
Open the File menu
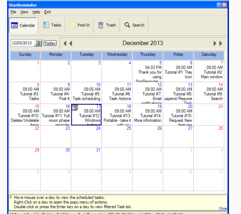click(x=13, y=12)
